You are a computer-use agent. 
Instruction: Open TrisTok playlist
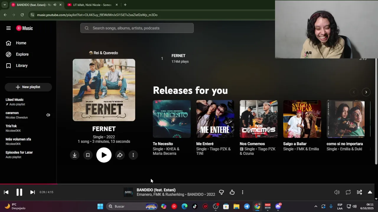tap(28, 128)
